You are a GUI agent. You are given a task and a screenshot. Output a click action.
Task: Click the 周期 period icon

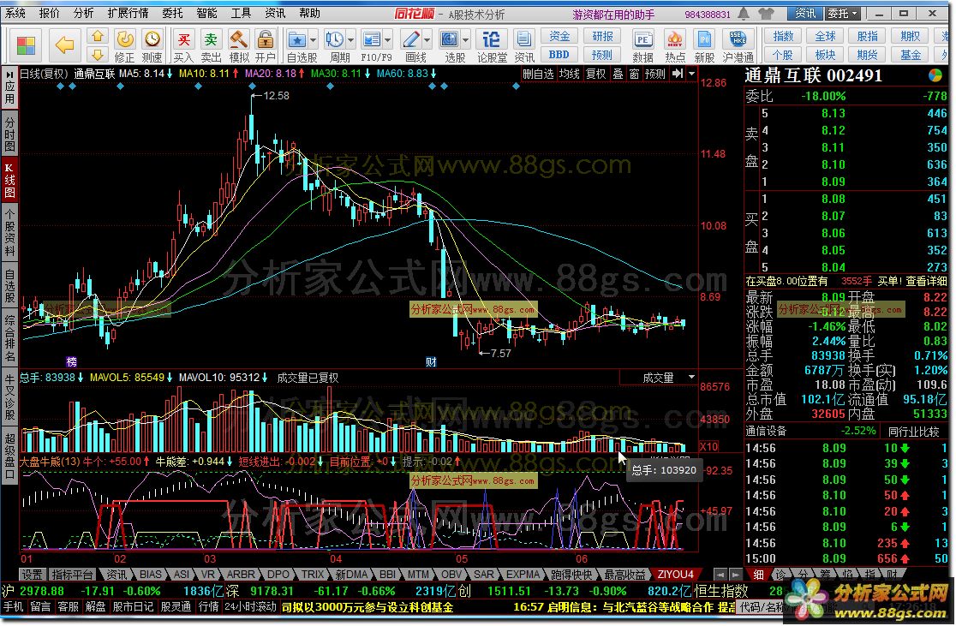click(334, 39)
